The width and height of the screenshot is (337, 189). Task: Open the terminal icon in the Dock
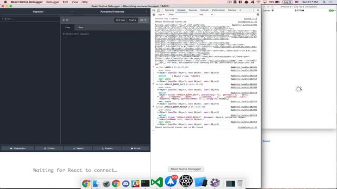(x=145, y=183)
